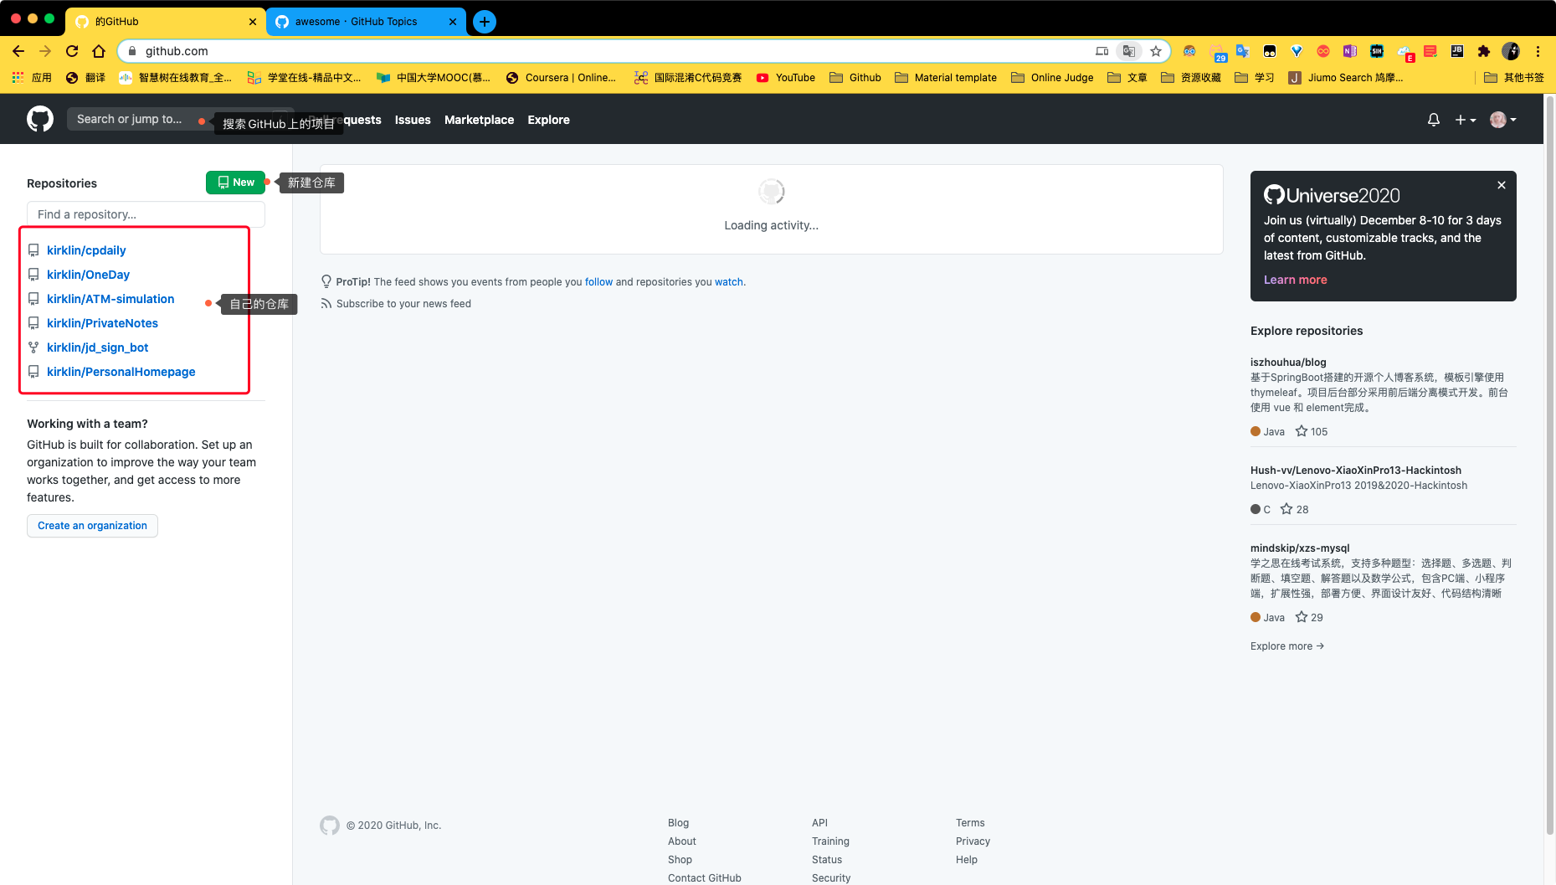
Task: Open mindskip/xzs-mysql repository
Action: point(1300,548)
